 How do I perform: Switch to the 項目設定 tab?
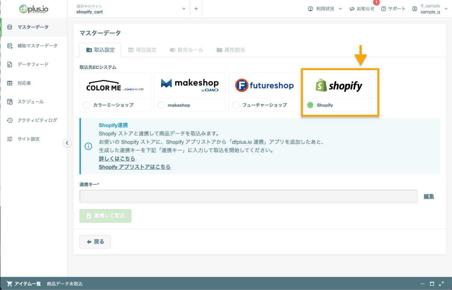(x=142, y=50)
